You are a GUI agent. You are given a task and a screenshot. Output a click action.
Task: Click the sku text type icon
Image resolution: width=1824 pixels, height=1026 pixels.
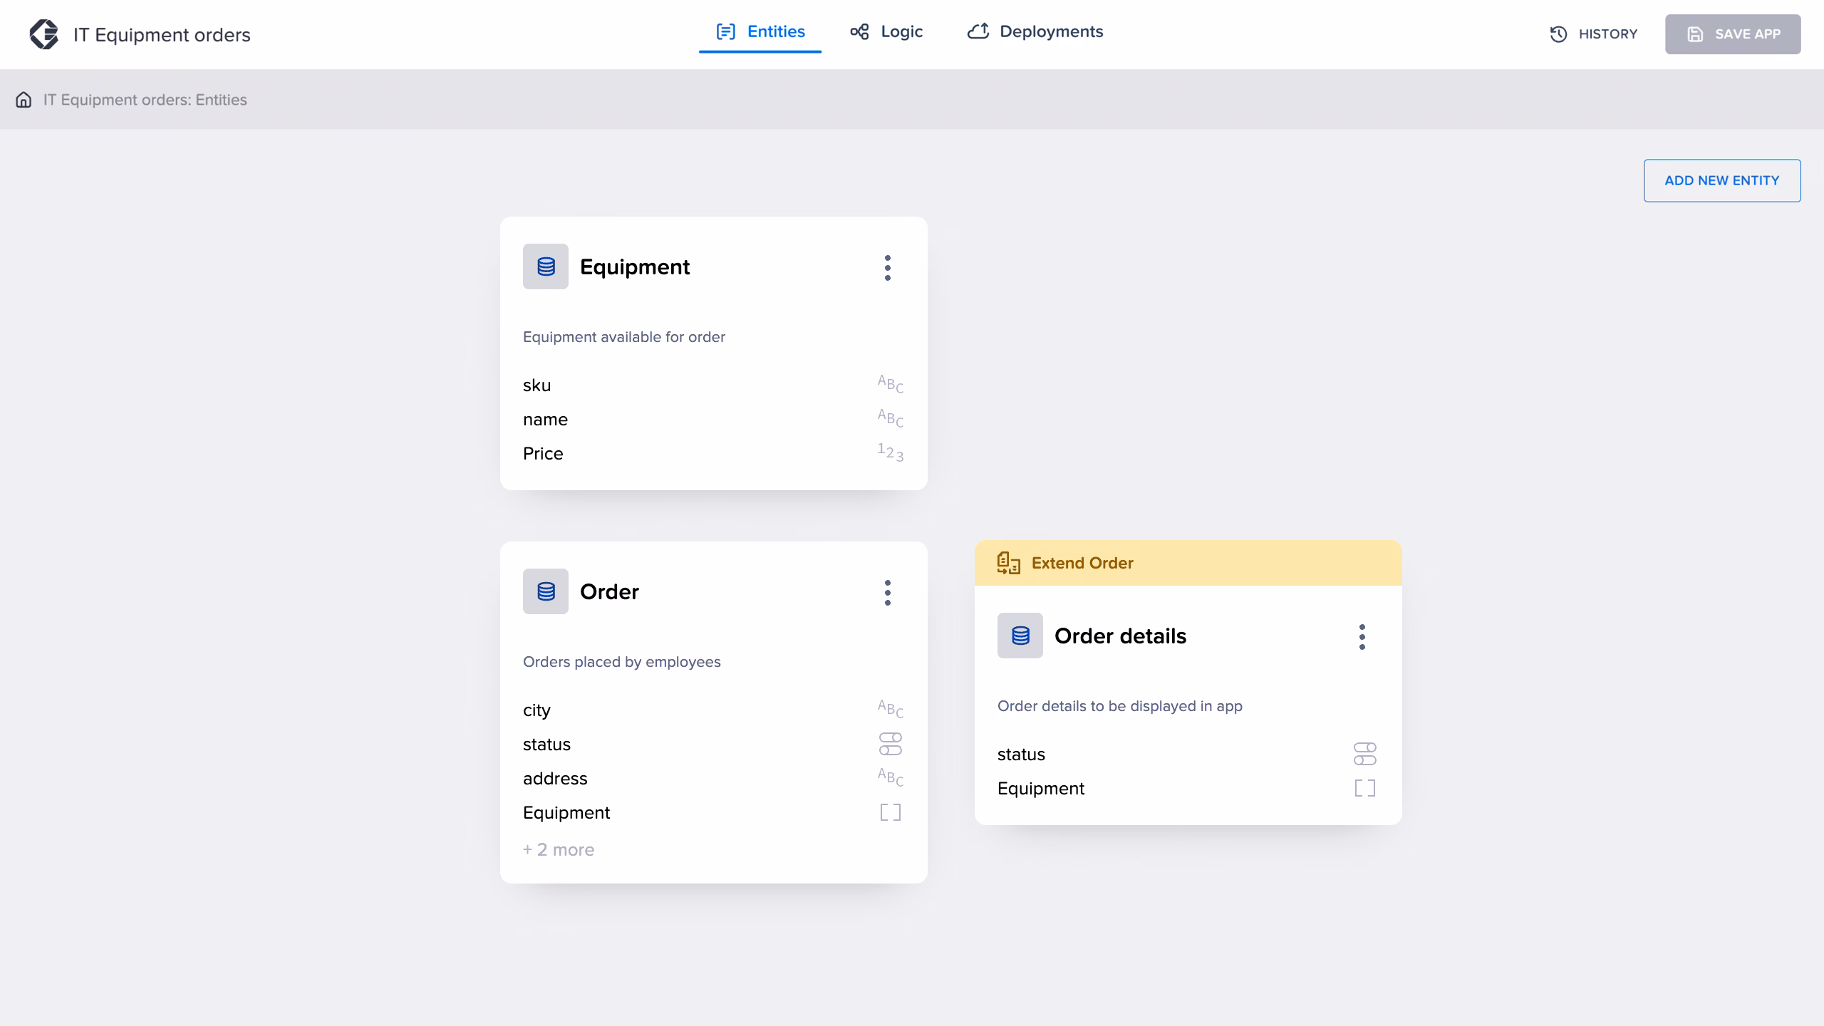tap(890, 384)
